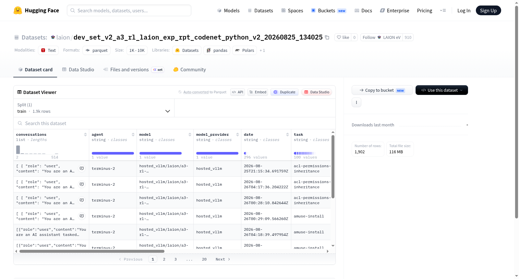Open the extra navigation menu icon

(443, 10)
